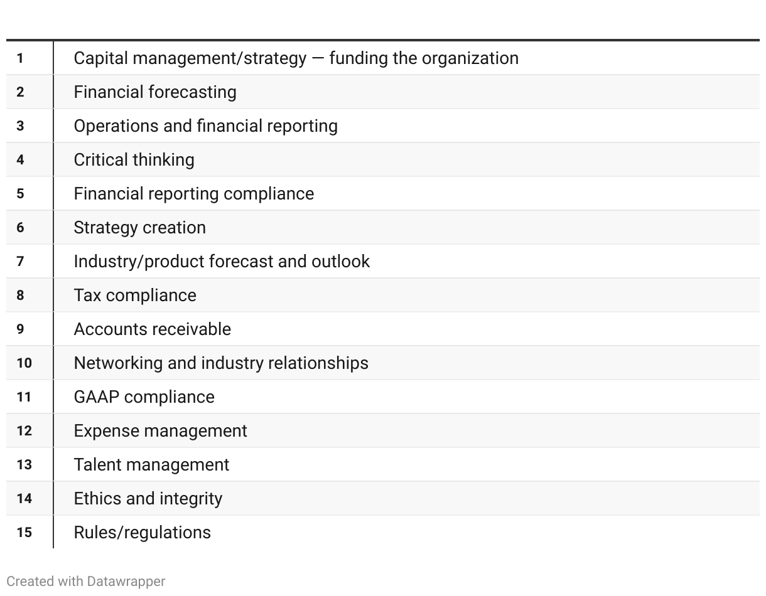766x596 pixels.
Task: Select the 'Accounts receivable' row
Action: [x=383, y=329]
